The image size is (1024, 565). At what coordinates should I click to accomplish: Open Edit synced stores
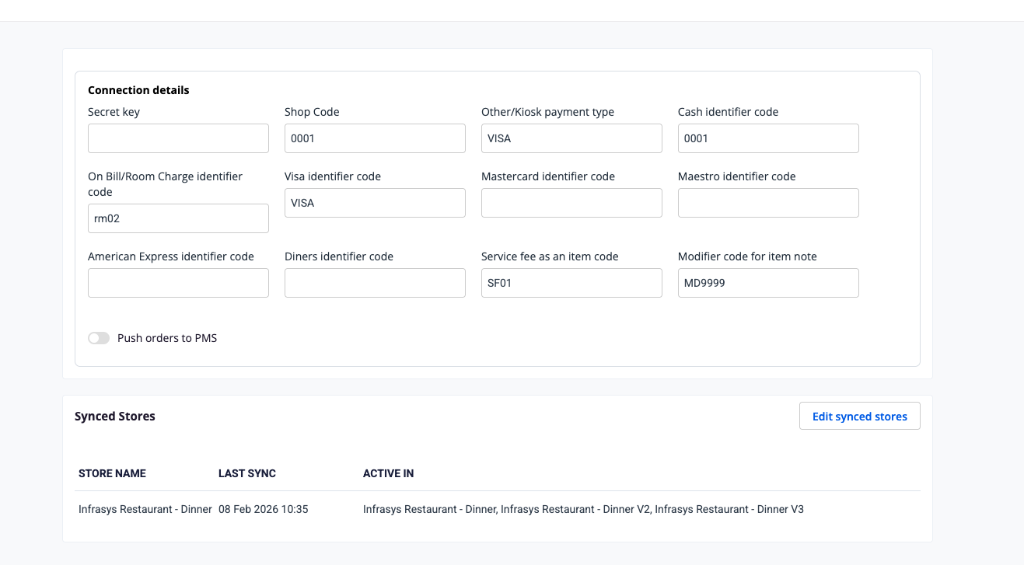(859, 417)
